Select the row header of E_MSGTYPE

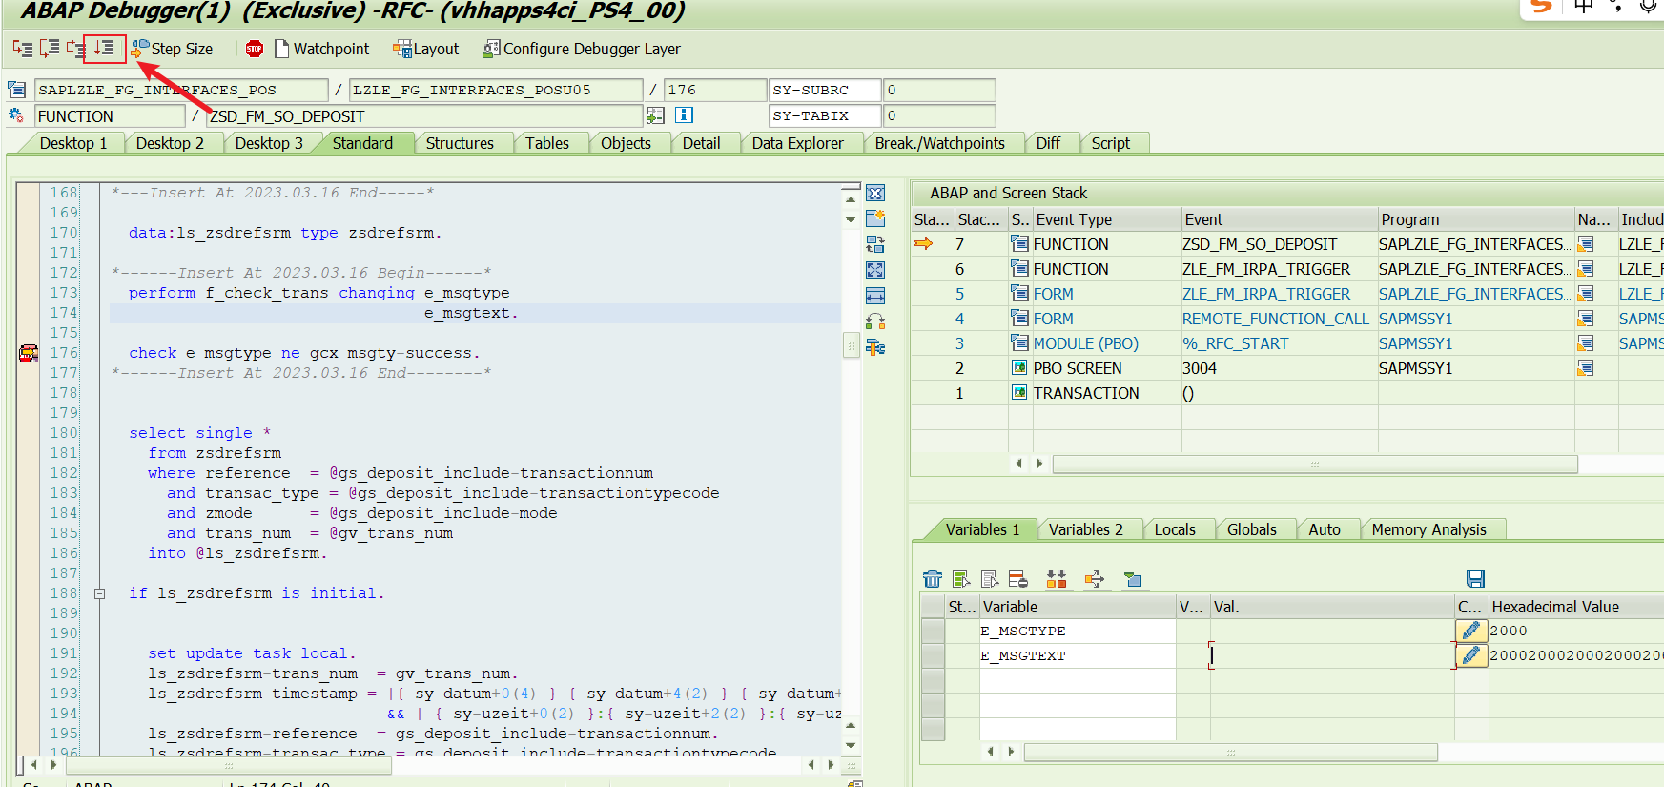click(933, 631)
